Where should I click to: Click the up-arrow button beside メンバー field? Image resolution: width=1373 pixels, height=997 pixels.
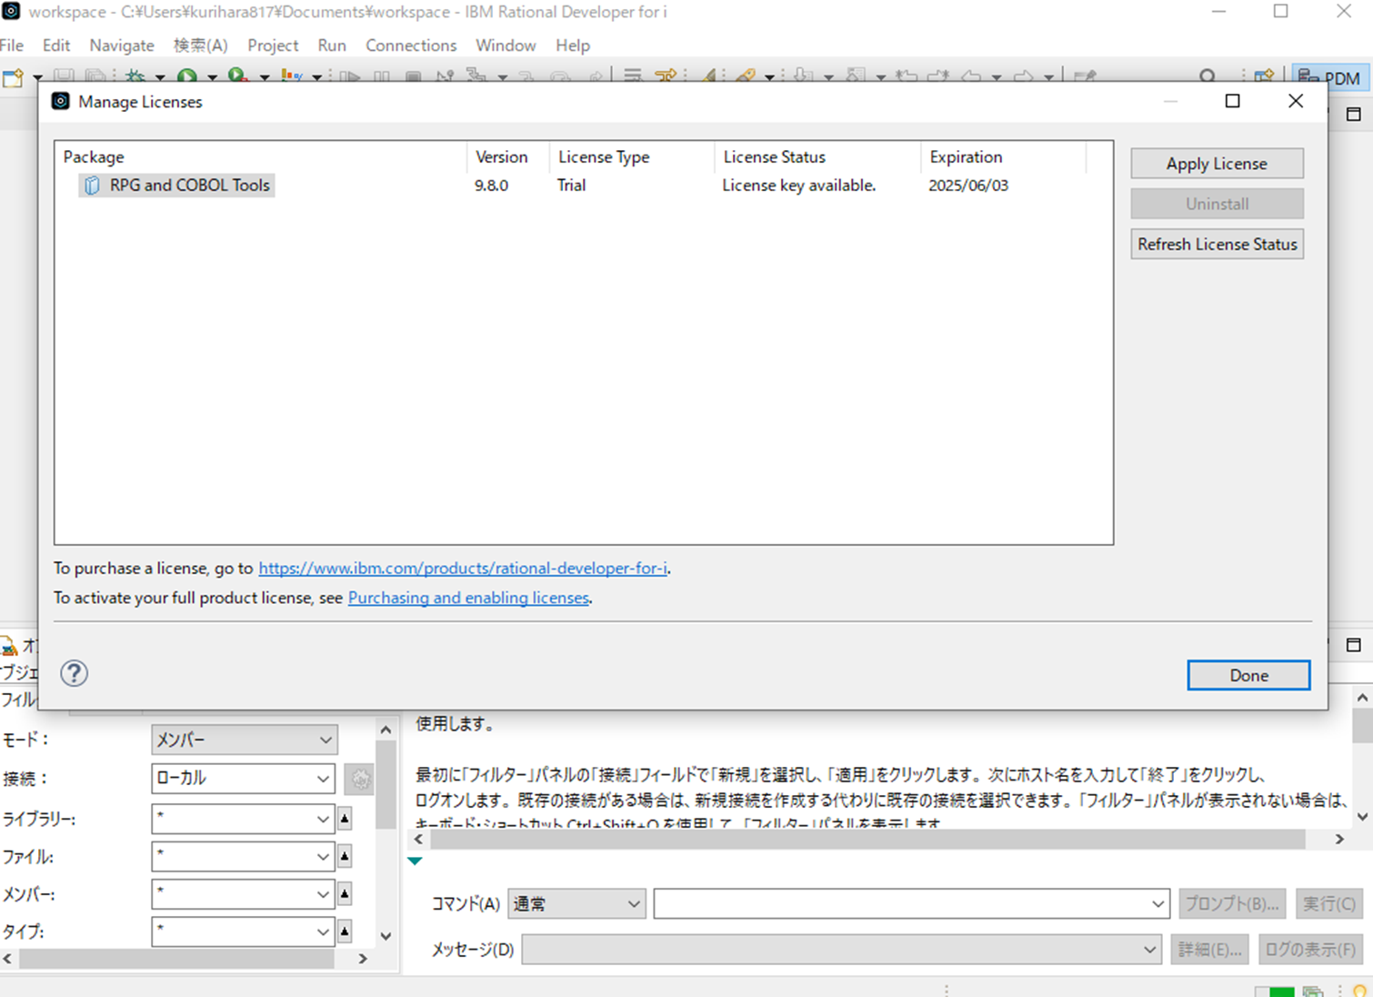(x=345, y=894)
